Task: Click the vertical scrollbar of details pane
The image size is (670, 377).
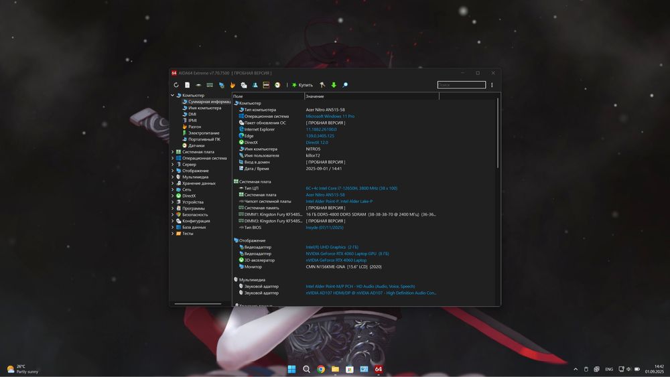Action: [x=498, y=133]
